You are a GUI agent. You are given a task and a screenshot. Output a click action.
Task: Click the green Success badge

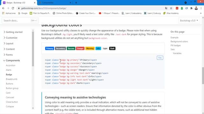tap(71, 48)
